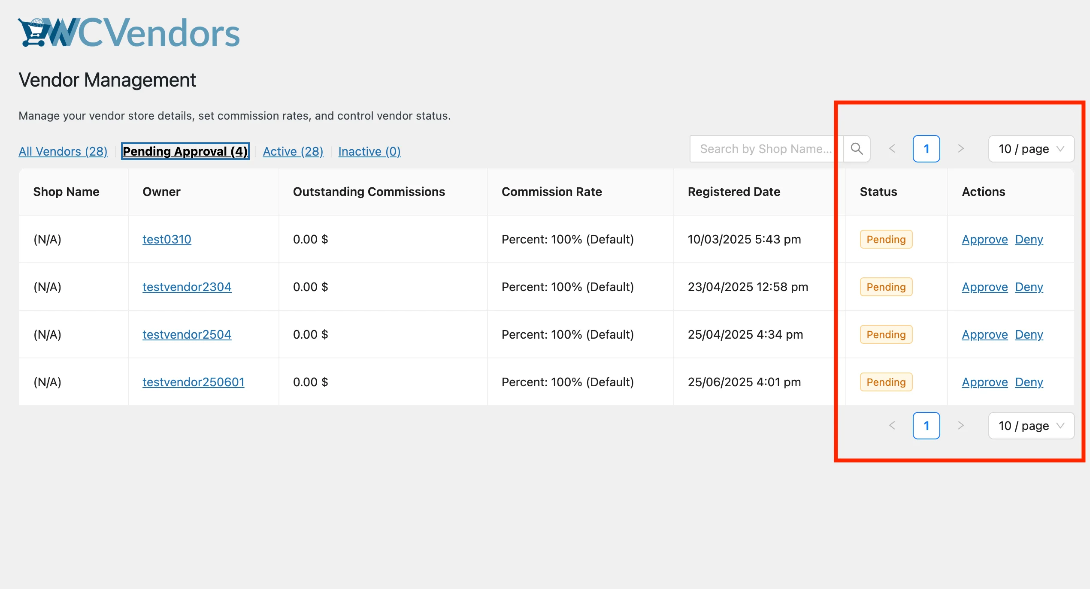
Task: Click the top previous-page arrow
Action: [892, 149]
